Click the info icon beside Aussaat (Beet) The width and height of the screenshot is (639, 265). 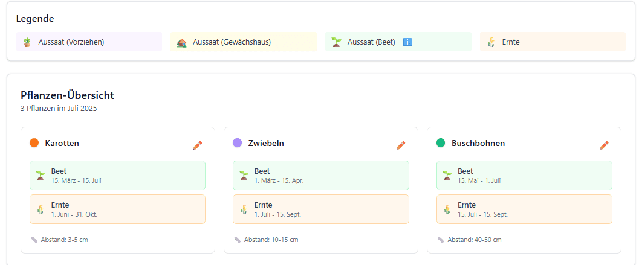407,42
